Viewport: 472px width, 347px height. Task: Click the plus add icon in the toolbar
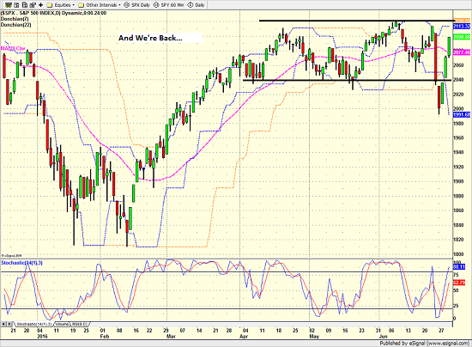coord(41,5)
